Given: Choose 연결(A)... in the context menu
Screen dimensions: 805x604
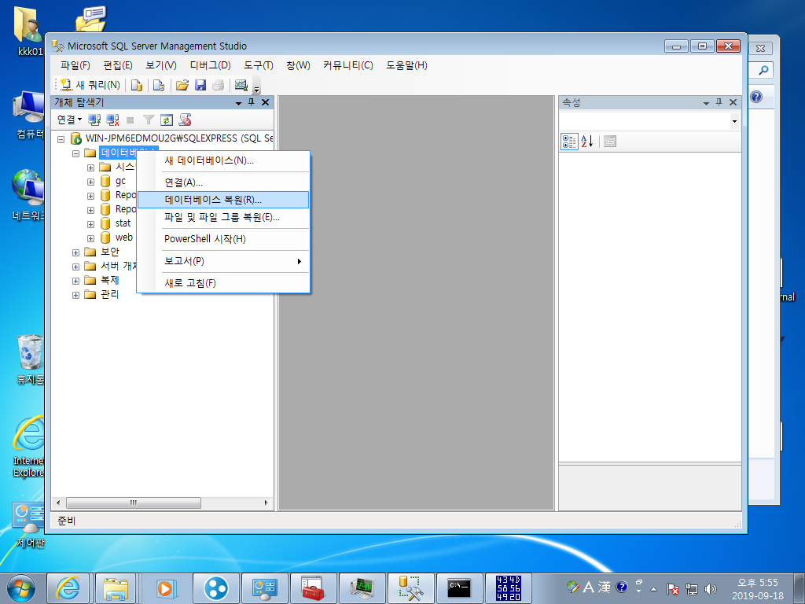Looking at the screenshot, I should (223, 182).
